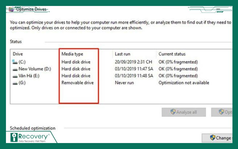
Task: Click the G: removable drive icon
Action: pos(15,83)
